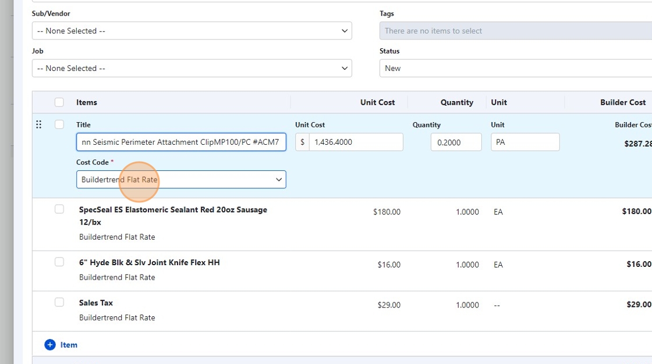
Task: Expand the Job dropdown
Action: tap(192, 68)
